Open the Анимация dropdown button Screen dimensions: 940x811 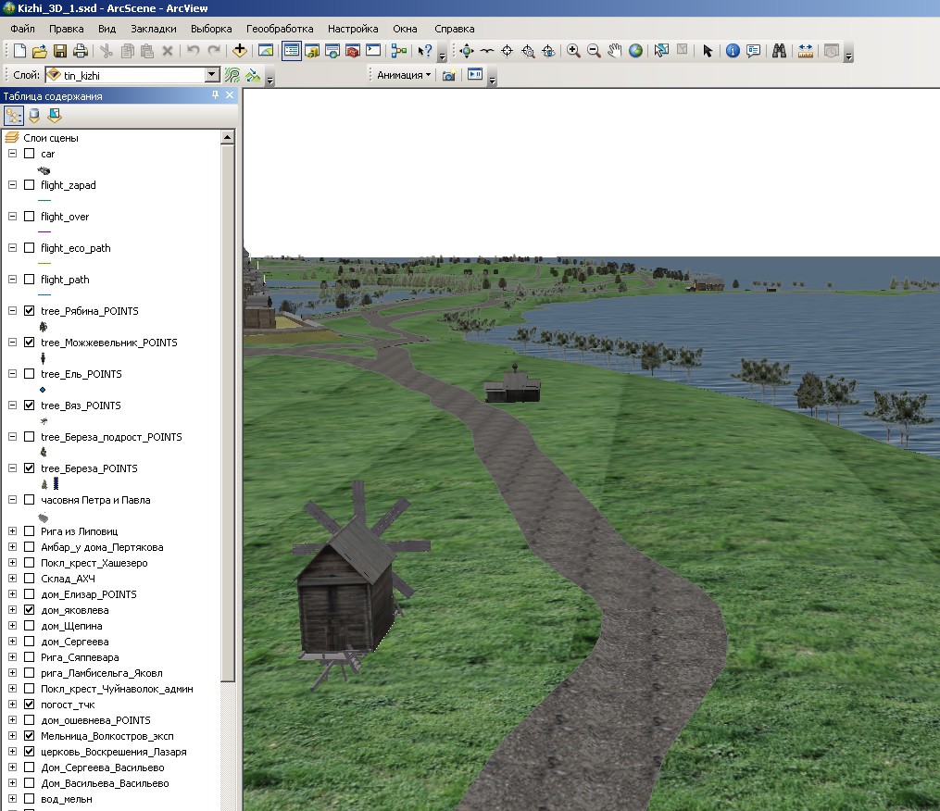tap(404, 75)
